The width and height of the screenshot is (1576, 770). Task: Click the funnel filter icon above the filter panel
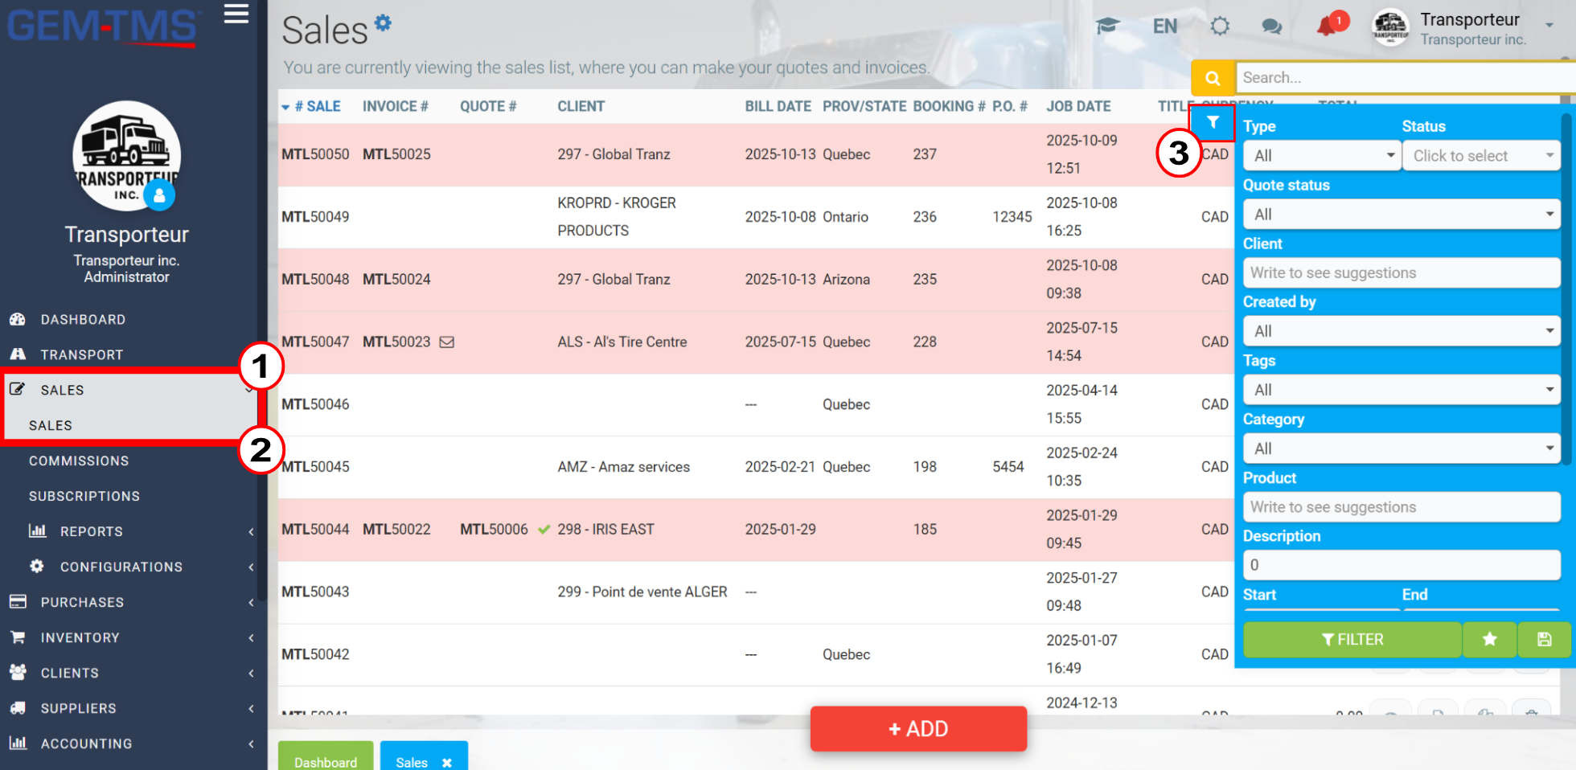tap(1213, 123)
